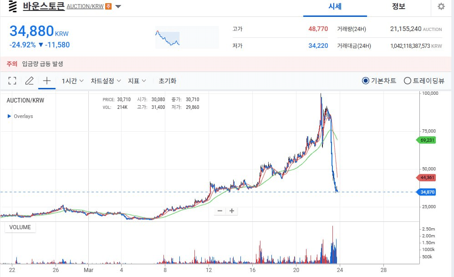Screen dimensions: 454x277
Task: Click the Bounce Token logo icon
Action: click(12, 6)
